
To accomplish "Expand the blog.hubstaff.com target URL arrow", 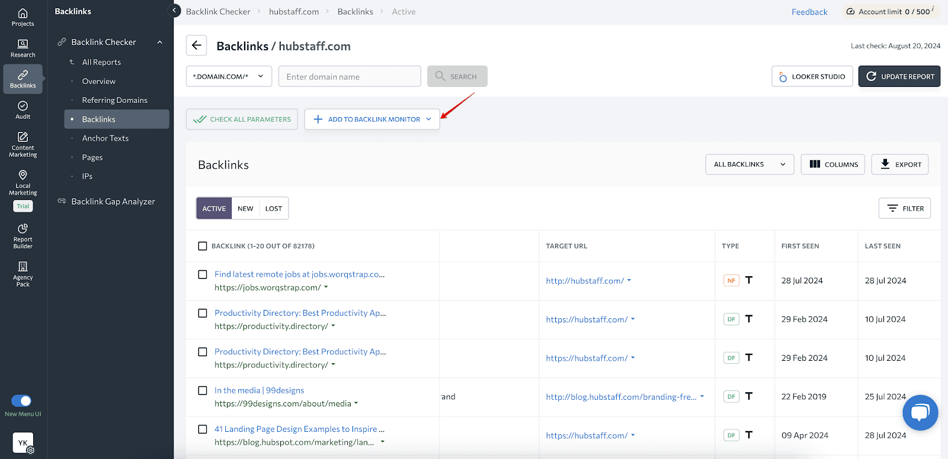I will (702, 396).
